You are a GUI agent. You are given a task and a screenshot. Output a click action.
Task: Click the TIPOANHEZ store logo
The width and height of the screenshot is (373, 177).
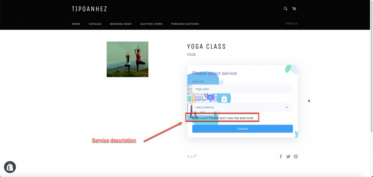[90, 9]
